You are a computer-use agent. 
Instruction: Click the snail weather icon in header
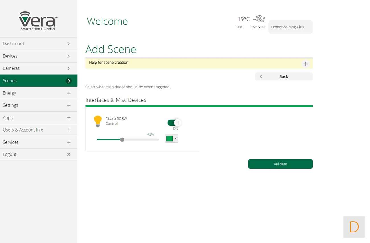259,19
